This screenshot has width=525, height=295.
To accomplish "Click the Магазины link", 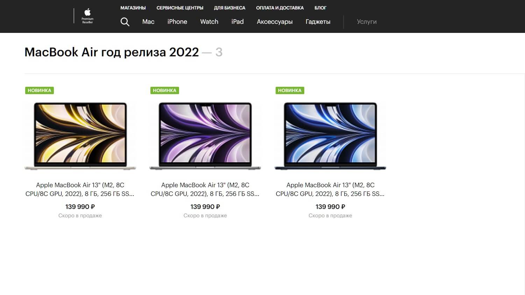I will [x=133, y=8].
